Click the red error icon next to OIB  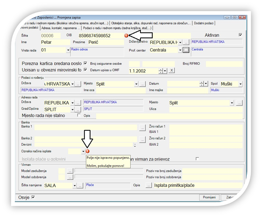(x=126, y=36)
